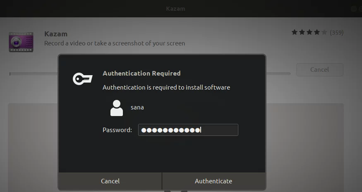Click the greyed-out fifth rating star
362x192 pixels.
[x=324, y=32]
